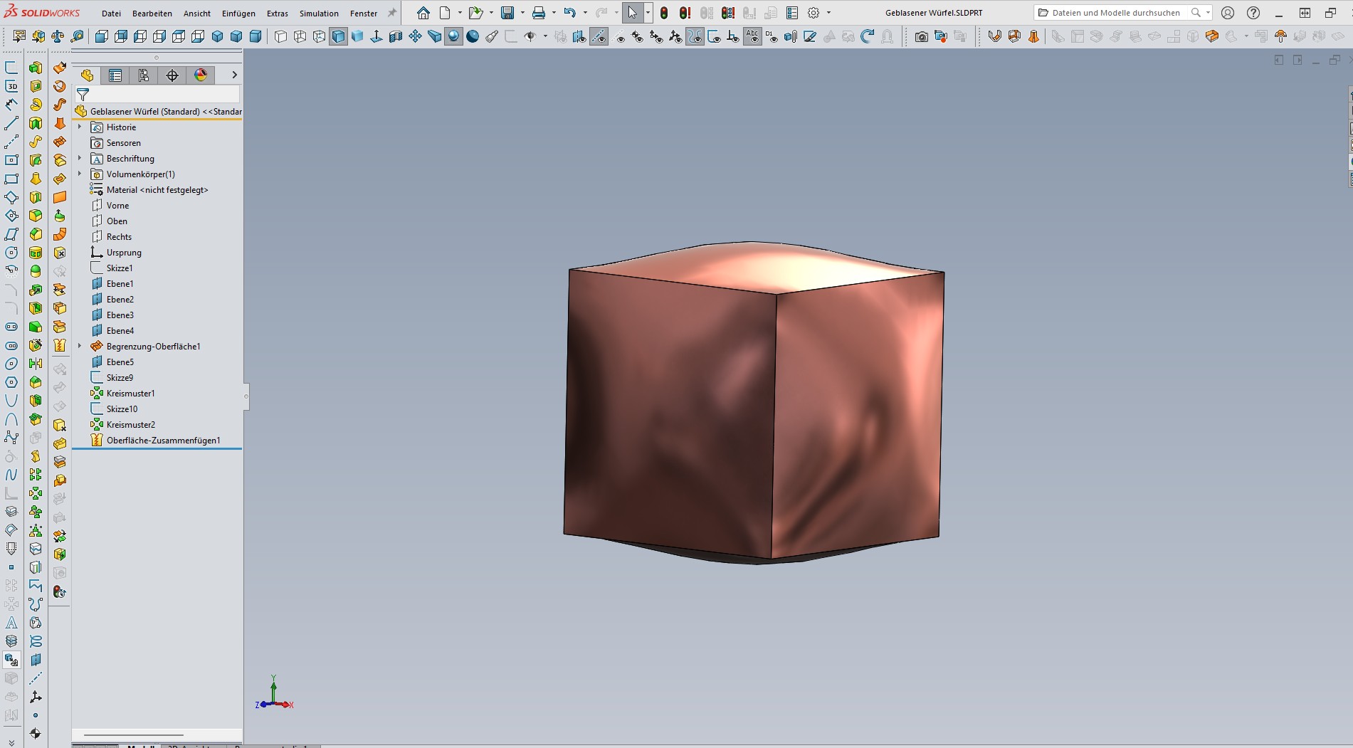Switch to the ConfigurationManager tab

coord(144,75)
